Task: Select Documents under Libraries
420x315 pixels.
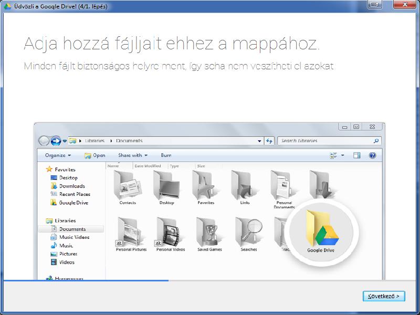Action: click(71, 229)
